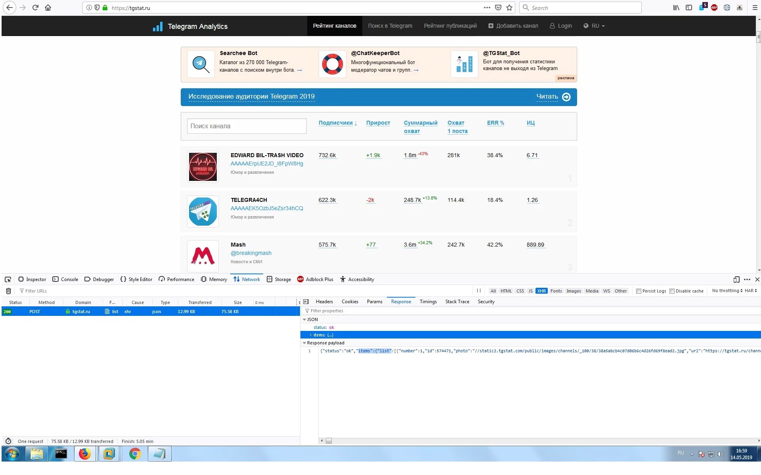Expand the items array in JSON response
The image size is (761, 475).
click(309, 334)
